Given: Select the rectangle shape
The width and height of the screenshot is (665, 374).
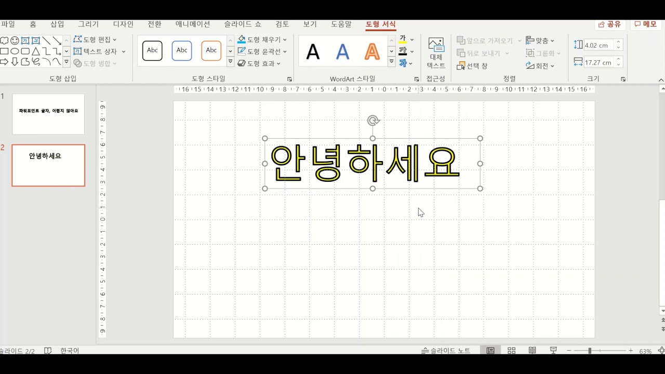Looking at the screenshot, I should [x=4, y=51].
